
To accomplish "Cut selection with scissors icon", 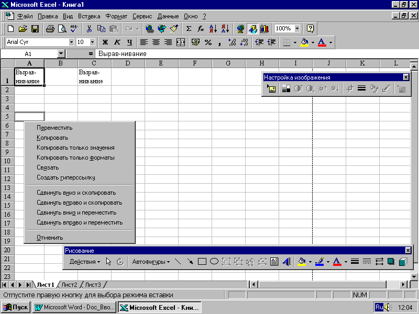I will tap(89, 29).
